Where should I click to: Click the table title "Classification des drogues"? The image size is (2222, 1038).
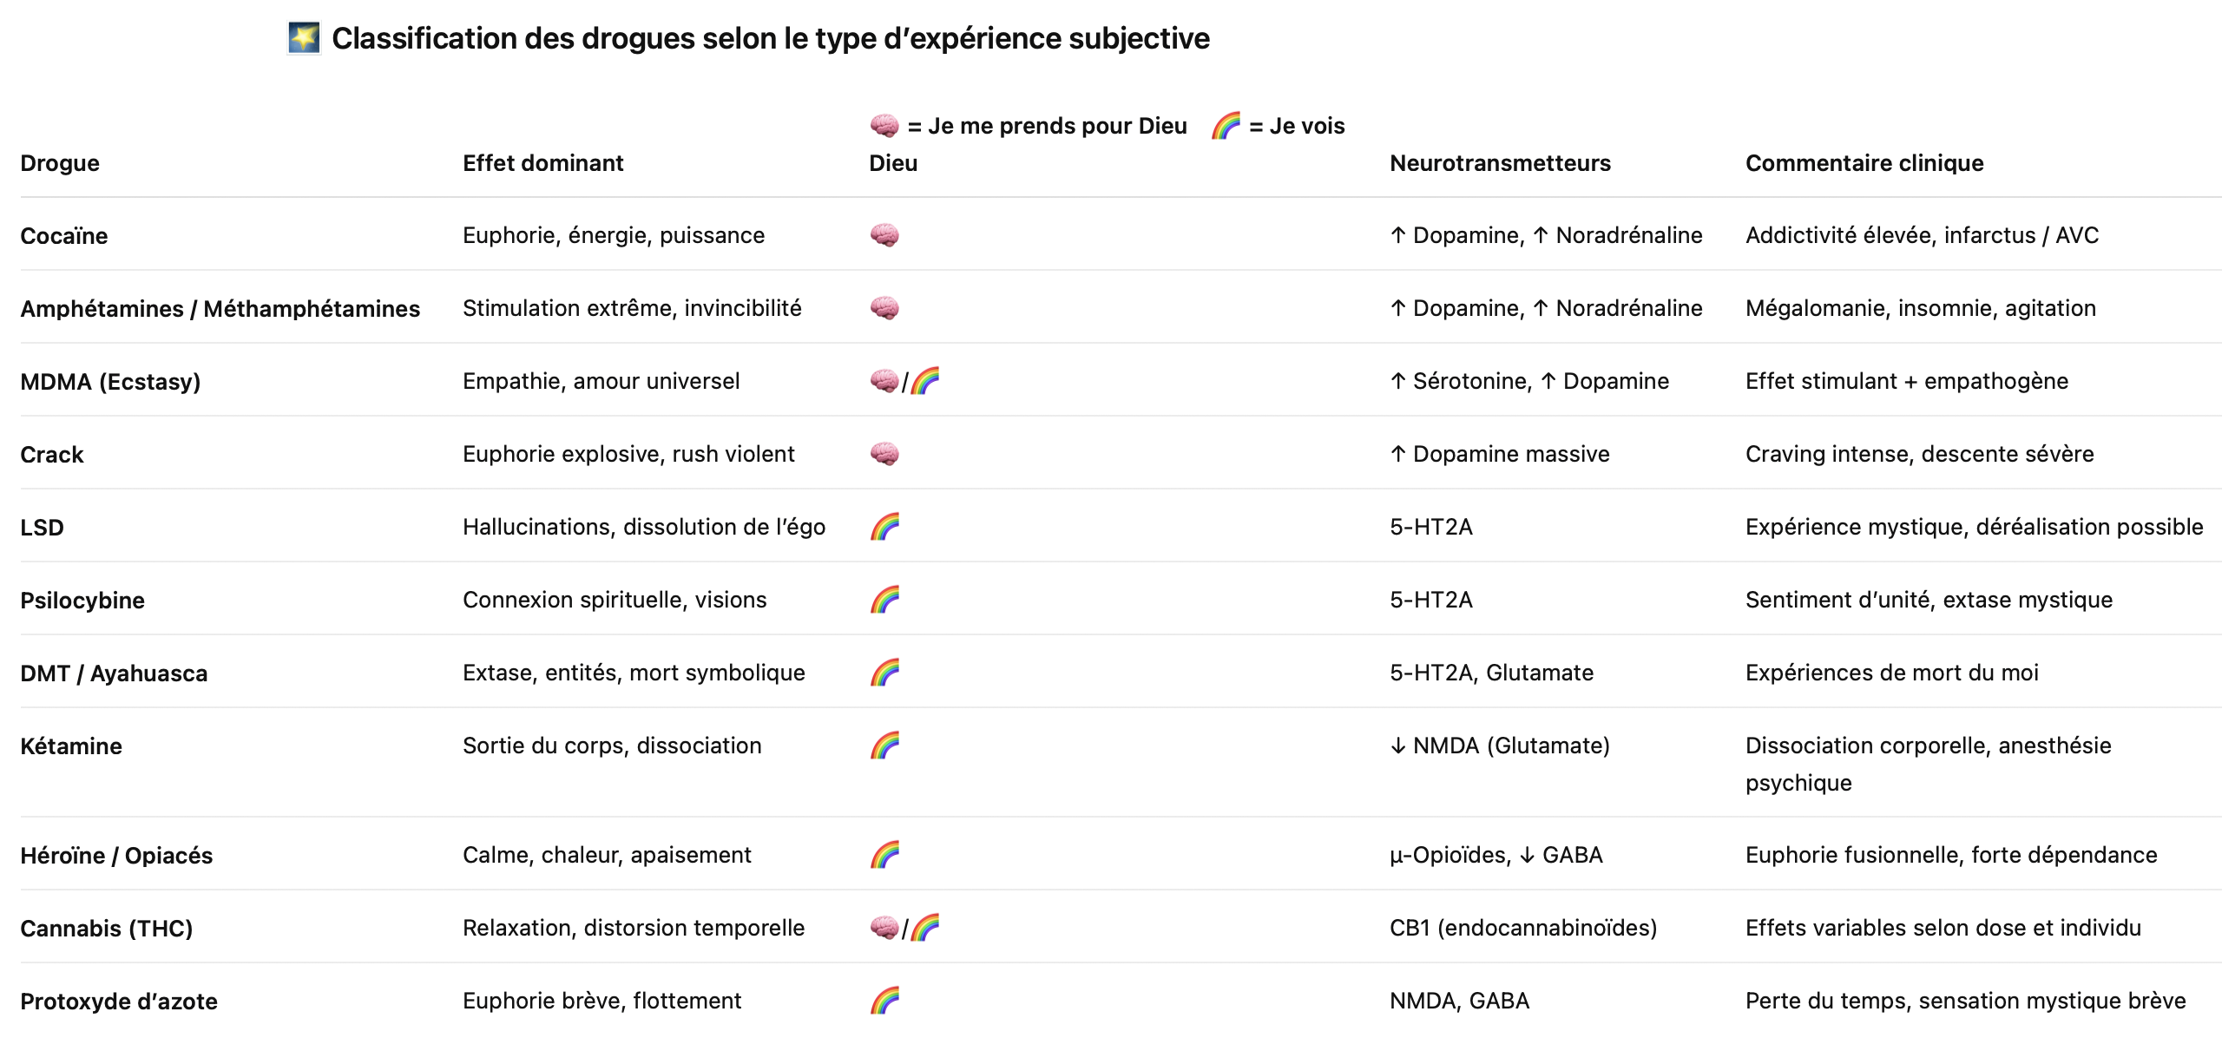pyautogui.click(x=770, y=38)
